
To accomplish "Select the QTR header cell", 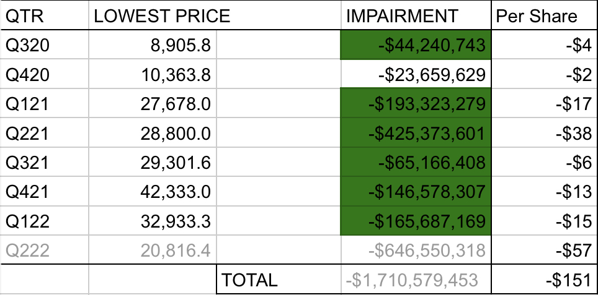I will click(45, 17).
